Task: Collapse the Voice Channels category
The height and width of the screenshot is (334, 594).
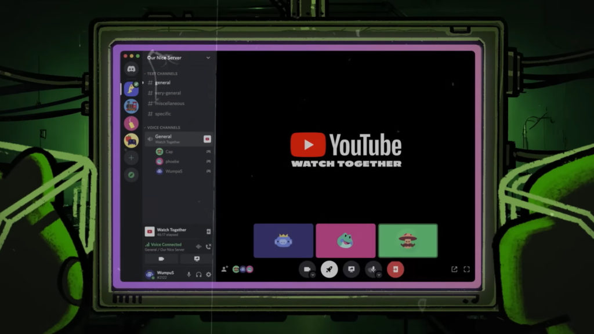Action: (x=164, y=128)
